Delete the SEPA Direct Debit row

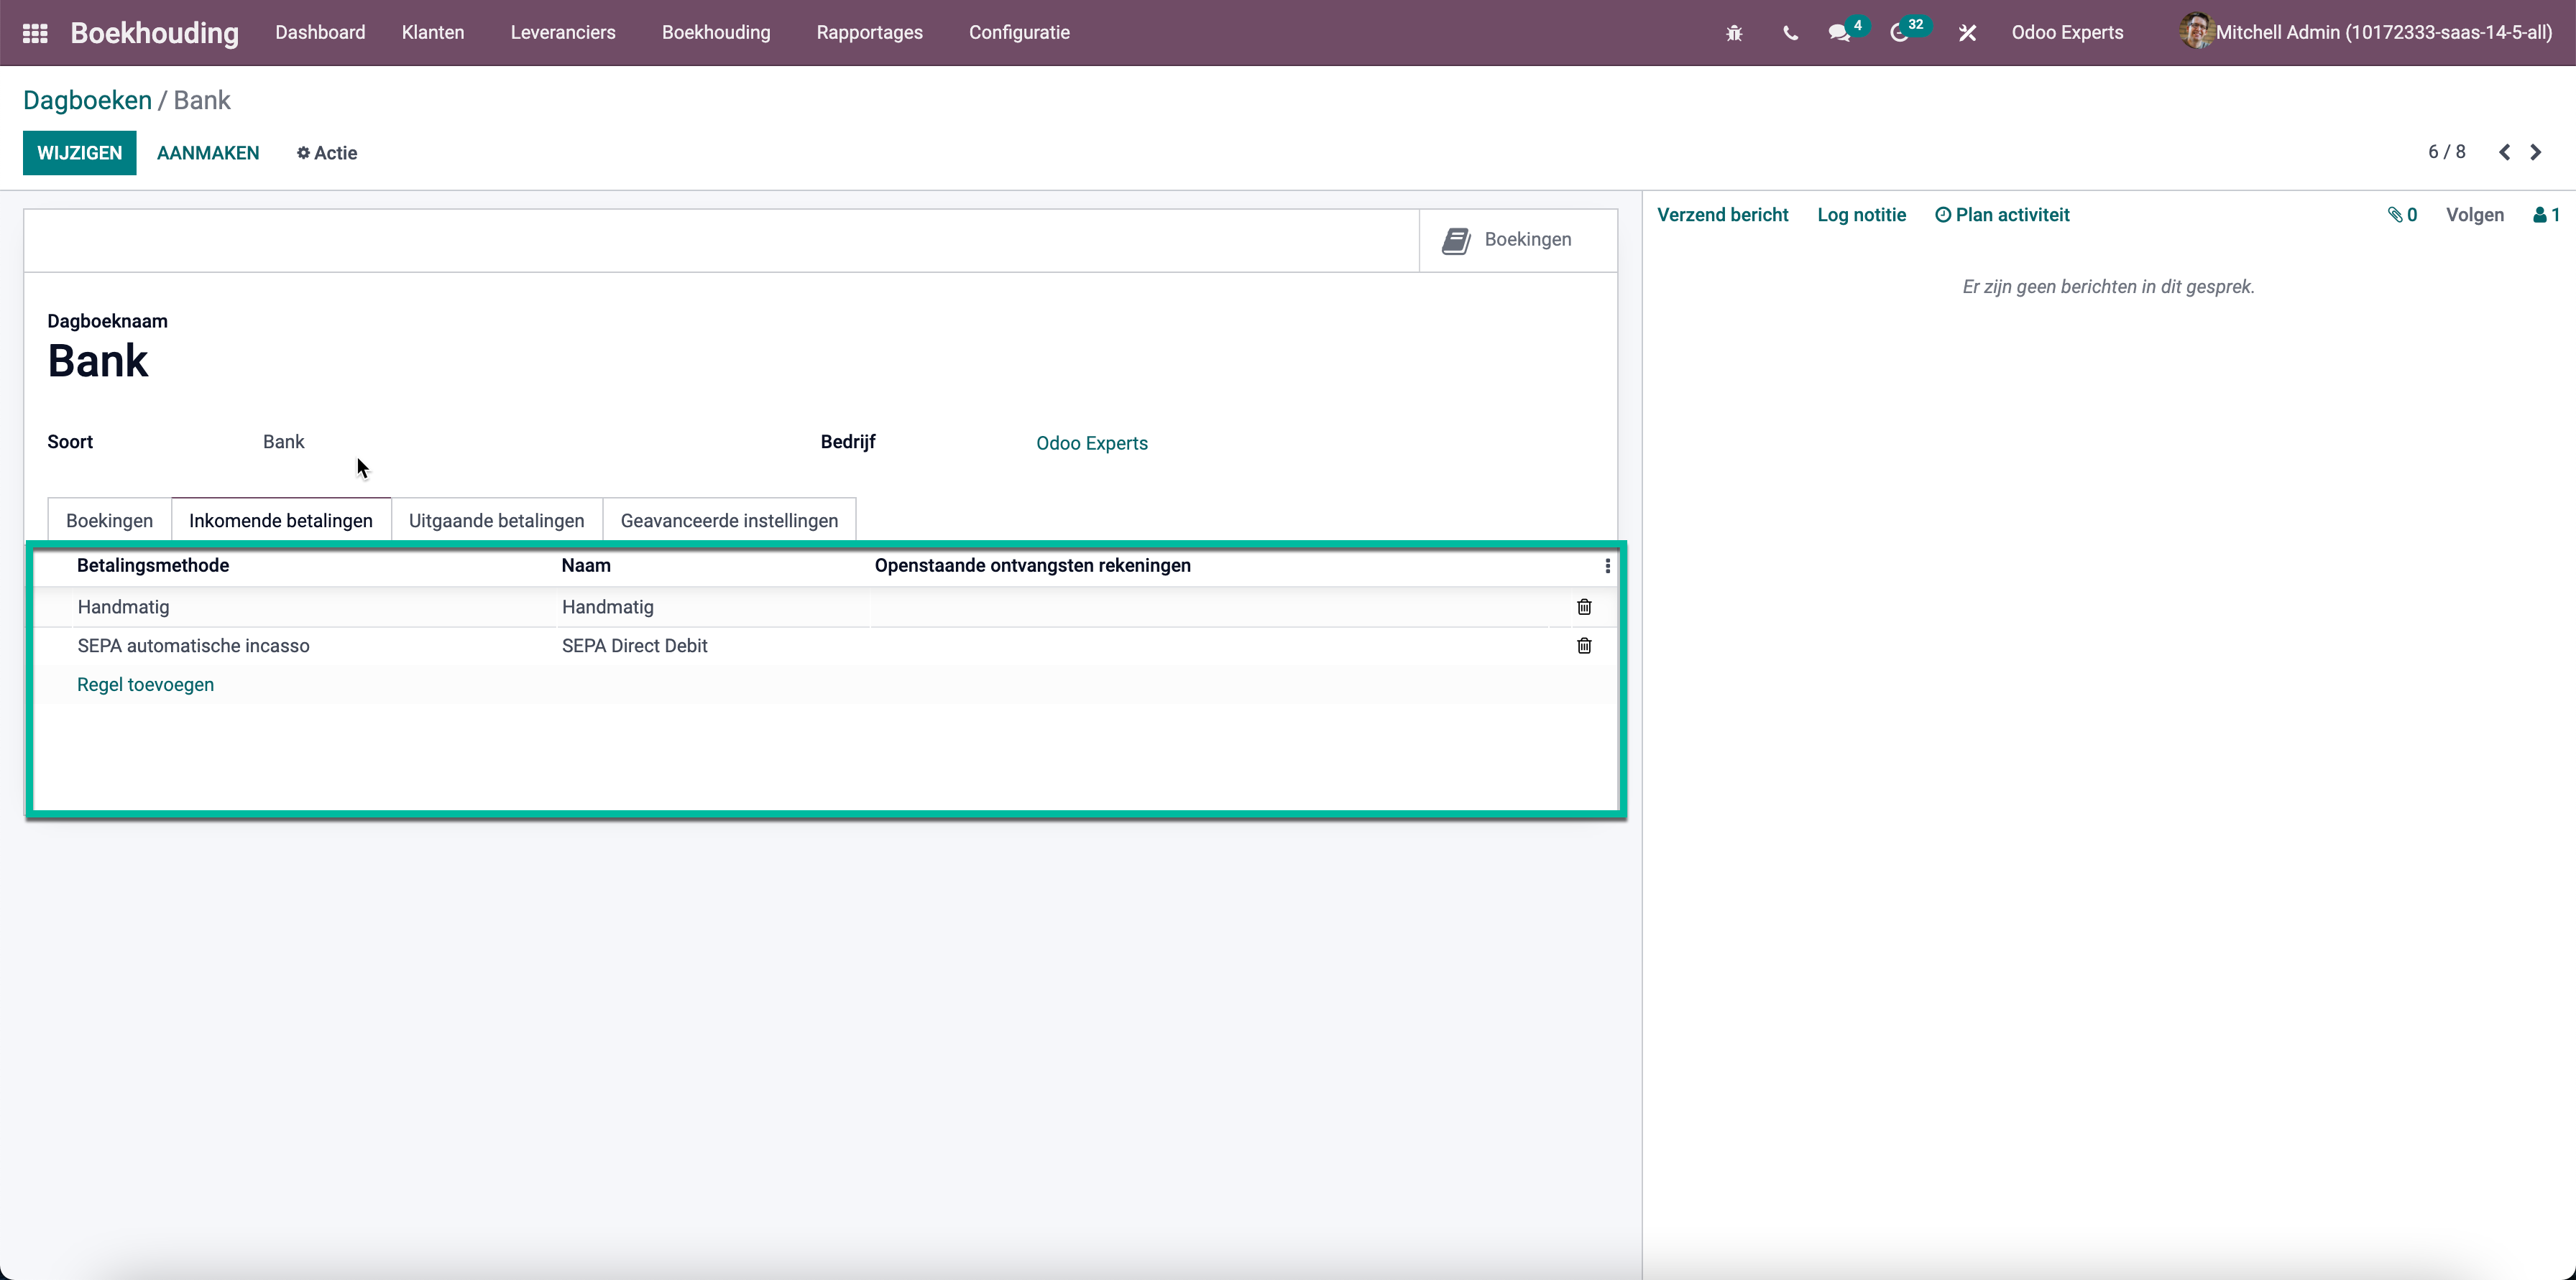pos(1584,646)
